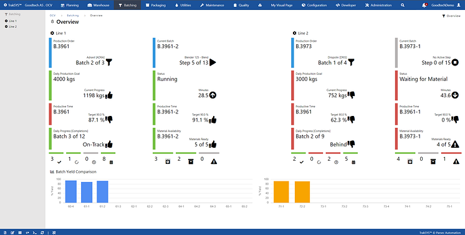Click the play icon next to Step 5 of 13
The image size is (465, 235).
point(213,62)
